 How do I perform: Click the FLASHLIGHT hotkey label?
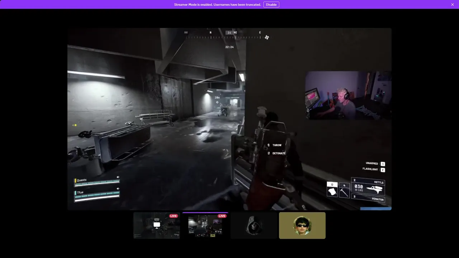click(x=370, y=169)
